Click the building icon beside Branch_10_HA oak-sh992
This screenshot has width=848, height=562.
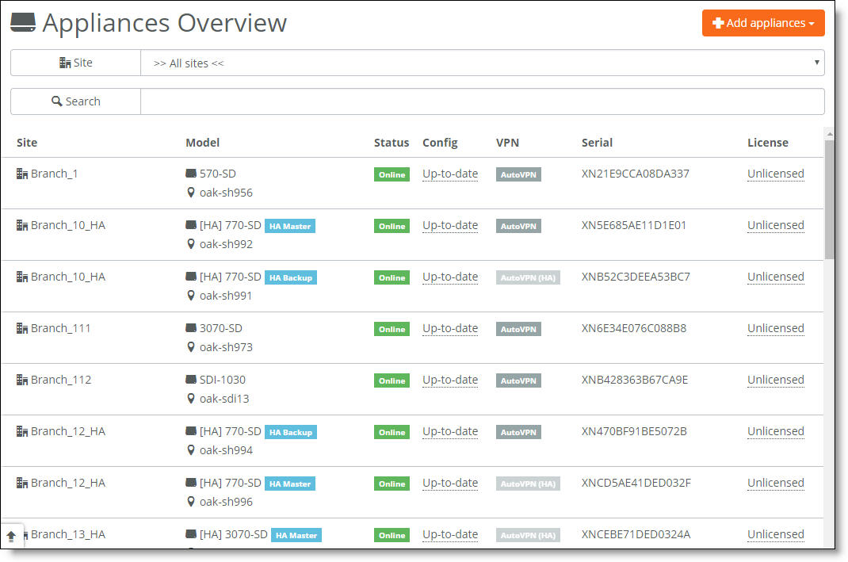point(22,225)
